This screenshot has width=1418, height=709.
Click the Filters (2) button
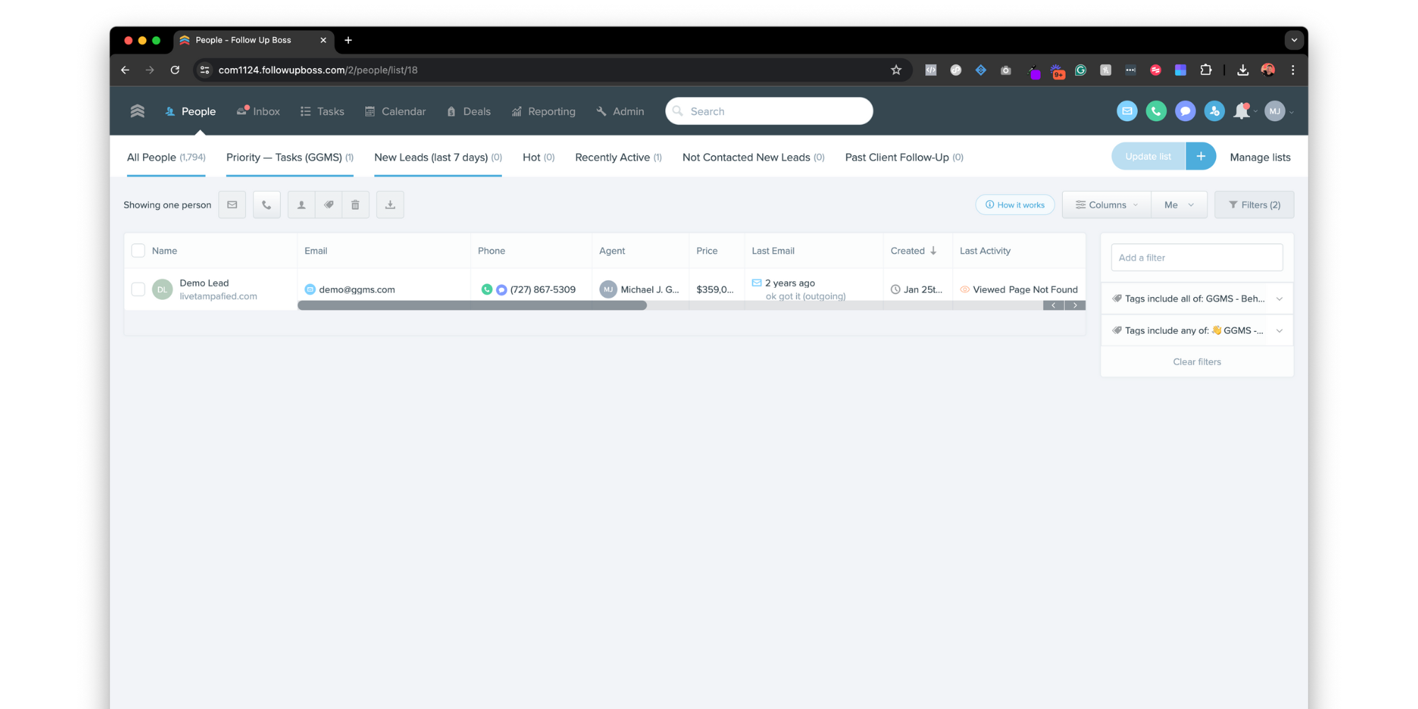click(x=1254, y=205)
